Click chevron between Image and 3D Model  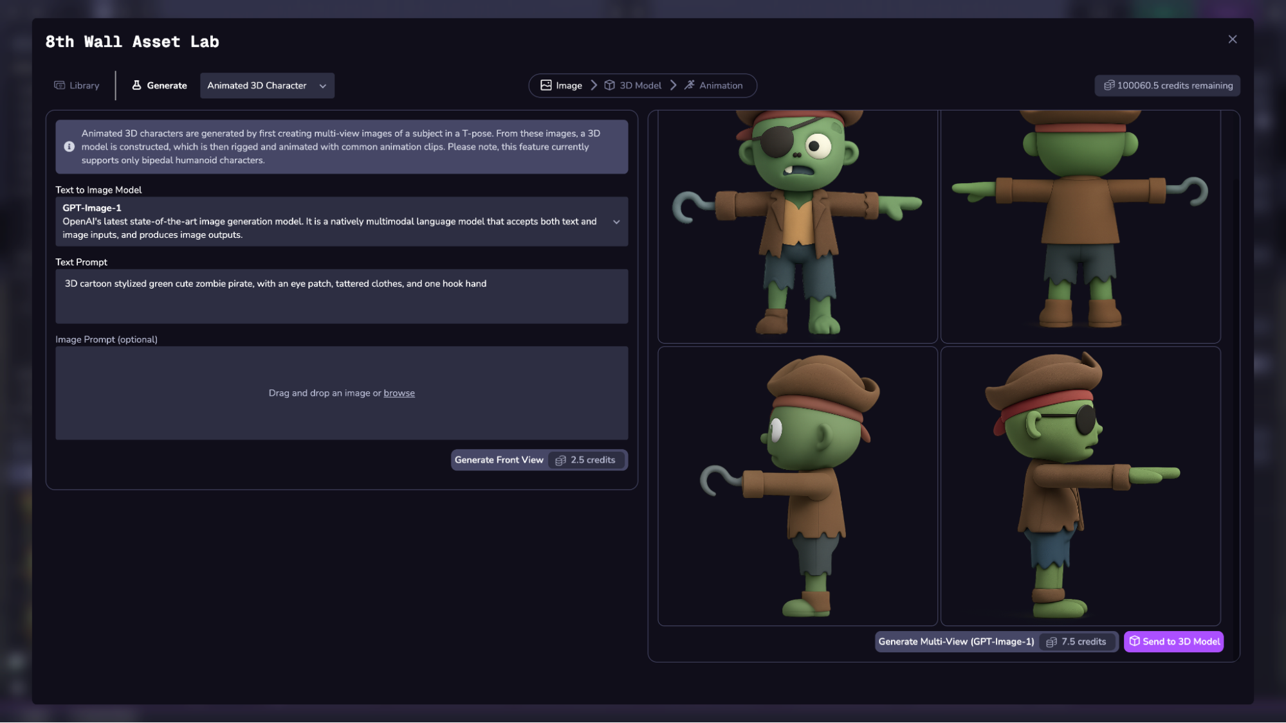(x=594, y=85)
